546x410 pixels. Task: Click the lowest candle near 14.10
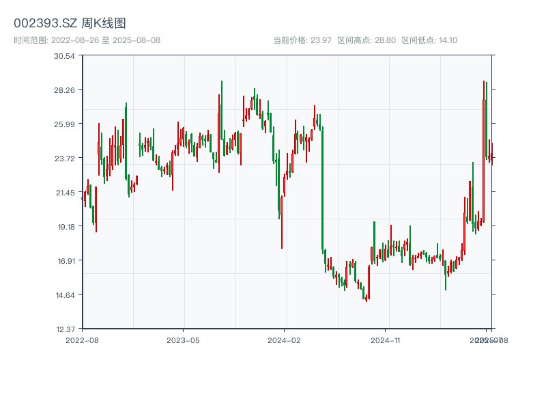(367, 297)
